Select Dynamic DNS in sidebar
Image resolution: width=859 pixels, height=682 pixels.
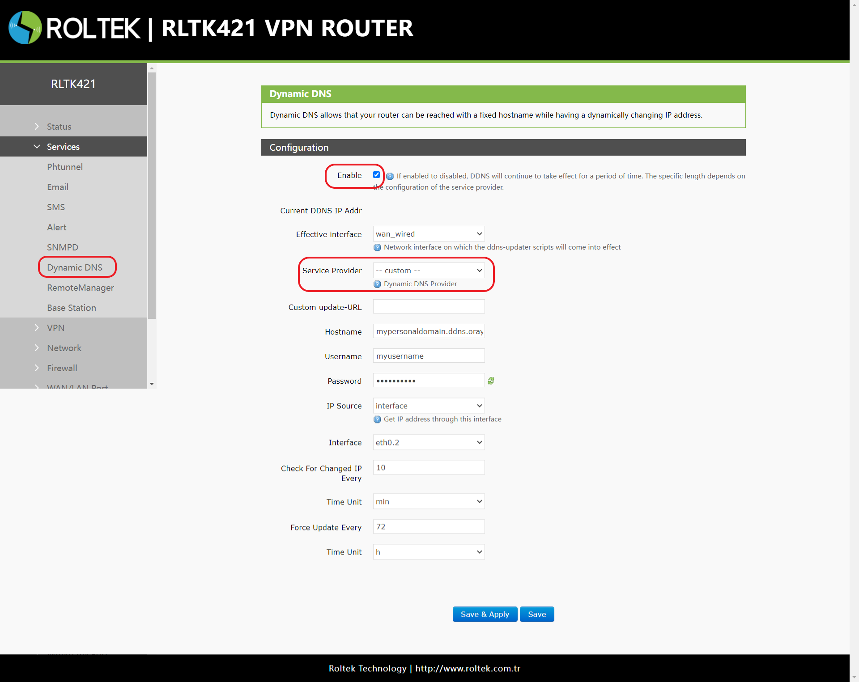75,267
